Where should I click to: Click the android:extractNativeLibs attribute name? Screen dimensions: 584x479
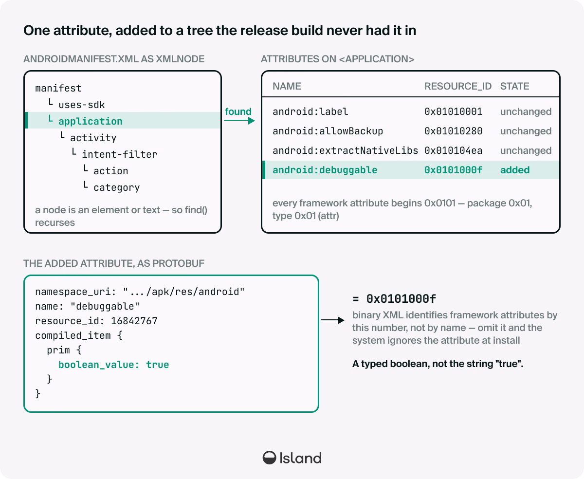coord(346,150)
